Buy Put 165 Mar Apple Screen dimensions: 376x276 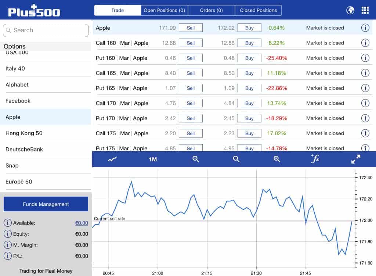click(x=249, y=88)
